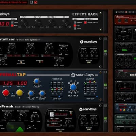Toggle the PrimalTap Link switch
Viewport: 136px width, 136px height.
pos(13,93)
